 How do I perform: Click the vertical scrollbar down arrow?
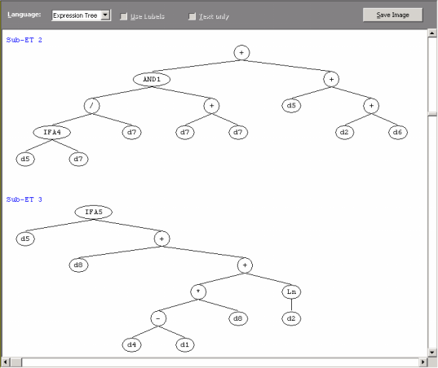pyautogui.click(x=431, y=352)
